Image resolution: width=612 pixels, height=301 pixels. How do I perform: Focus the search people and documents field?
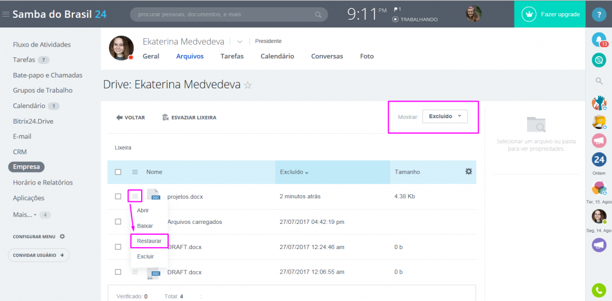tap(229, 14)
